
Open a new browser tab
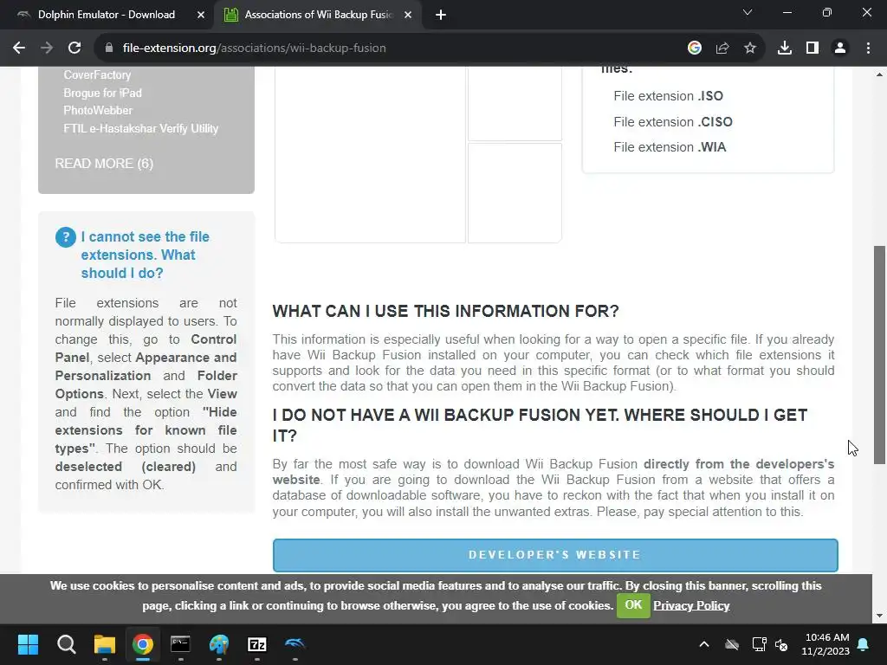point(441,16)
